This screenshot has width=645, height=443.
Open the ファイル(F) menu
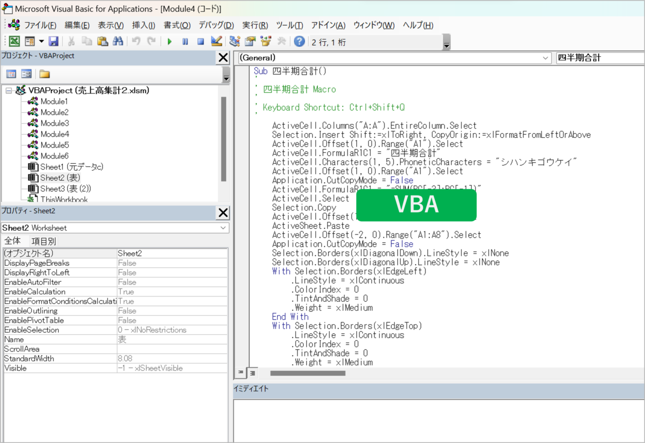click(x=41, y=25)
